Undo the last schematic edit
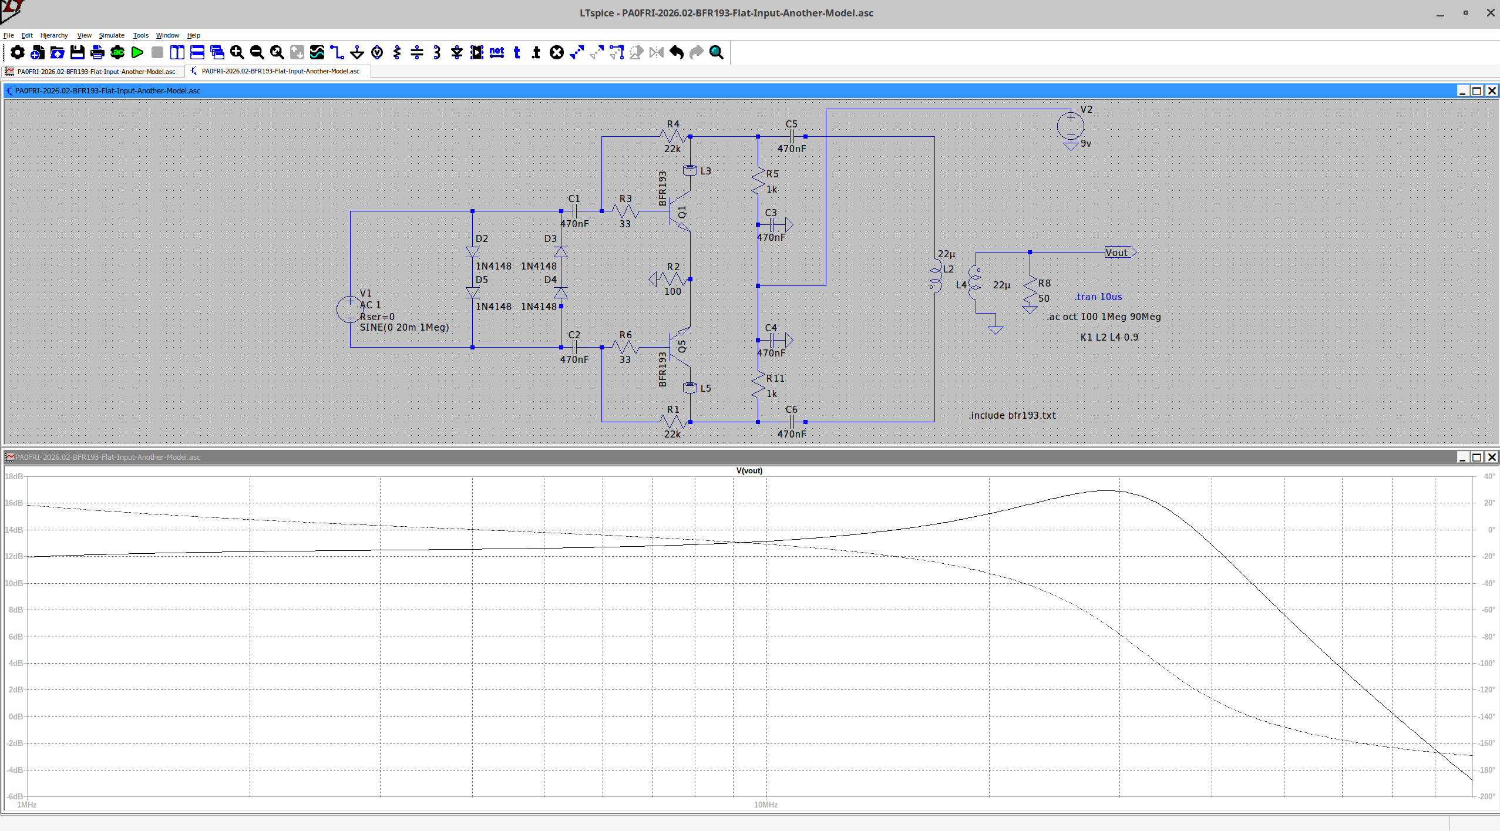 [676, 53]
